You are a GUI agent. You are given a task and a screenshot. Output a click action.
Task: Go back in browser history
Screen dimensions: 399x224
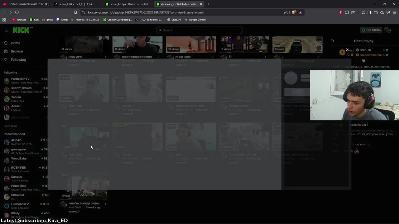point(4,12)
